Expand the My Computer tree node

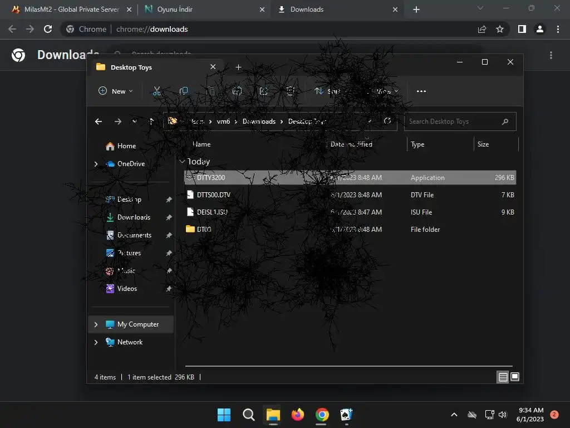click(x=96, y=324)
